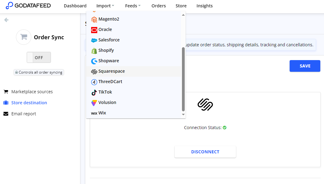The height and width of the screenshot is (184, 324).
Task: Click the ThreeDCart logo icon
Action: (x=94, y=82)
